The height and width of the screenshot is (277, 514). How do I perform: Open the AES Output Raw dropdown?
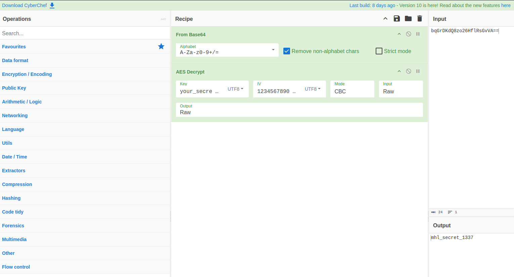[299, 110]
